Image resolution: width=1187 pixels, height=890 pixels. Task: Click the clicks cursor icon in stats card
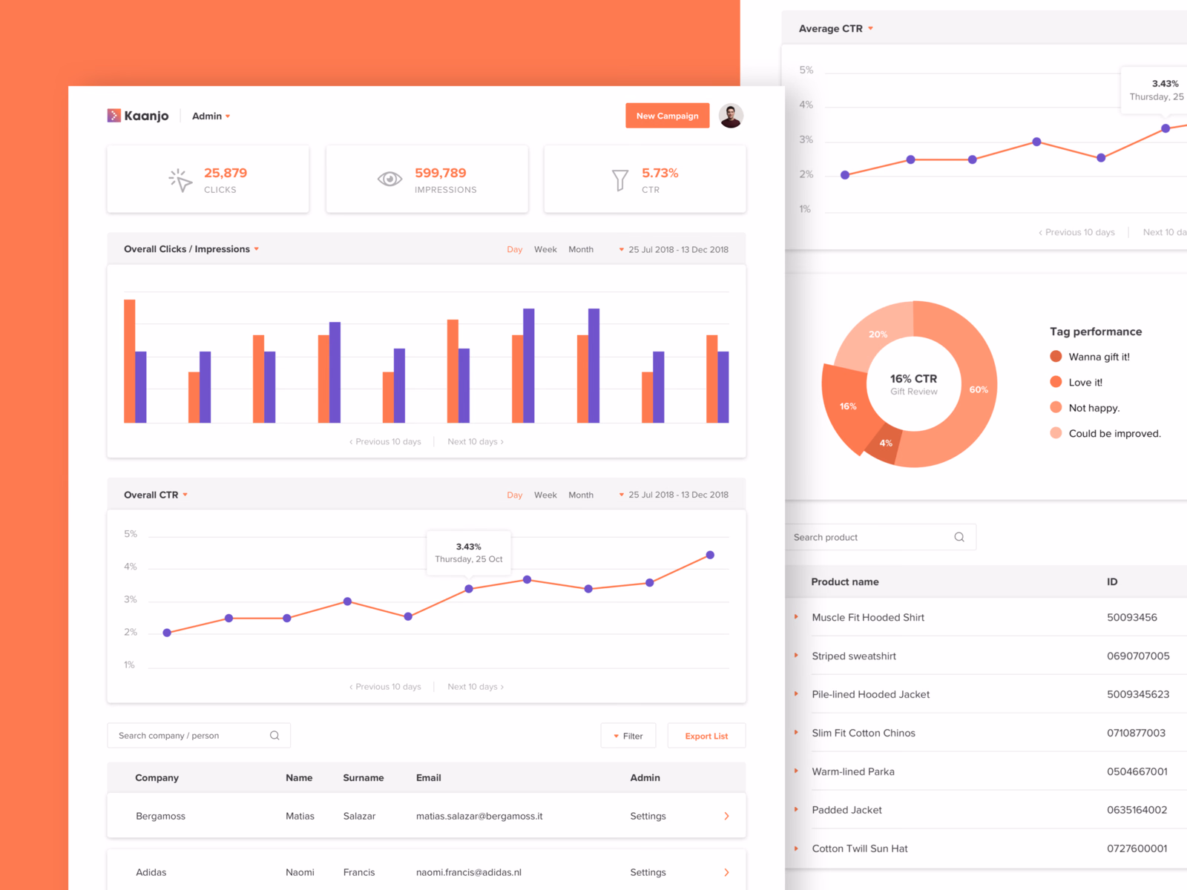(x=180, y=180)
